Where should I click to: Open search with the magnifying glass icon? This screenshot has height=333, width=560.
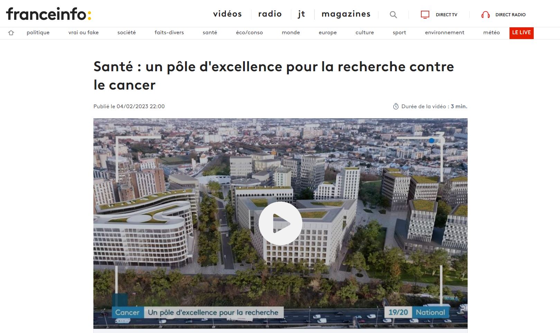coord(393,15)
